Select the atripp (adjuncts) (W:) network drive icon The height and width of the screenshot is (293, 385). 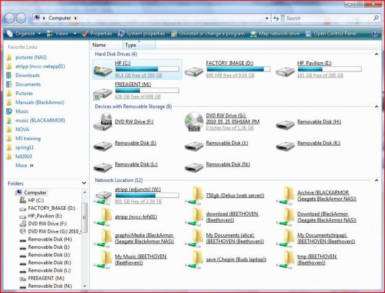(103, 197)
